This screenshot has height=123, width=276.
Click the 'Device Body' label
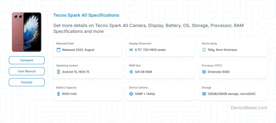pyautogui.click(x=209, y=44)
